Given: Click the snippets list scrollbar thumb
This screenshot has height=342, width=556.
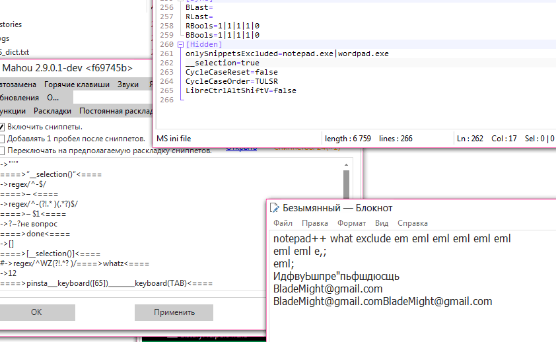Looking at the screenshot, I should point(346,184).
